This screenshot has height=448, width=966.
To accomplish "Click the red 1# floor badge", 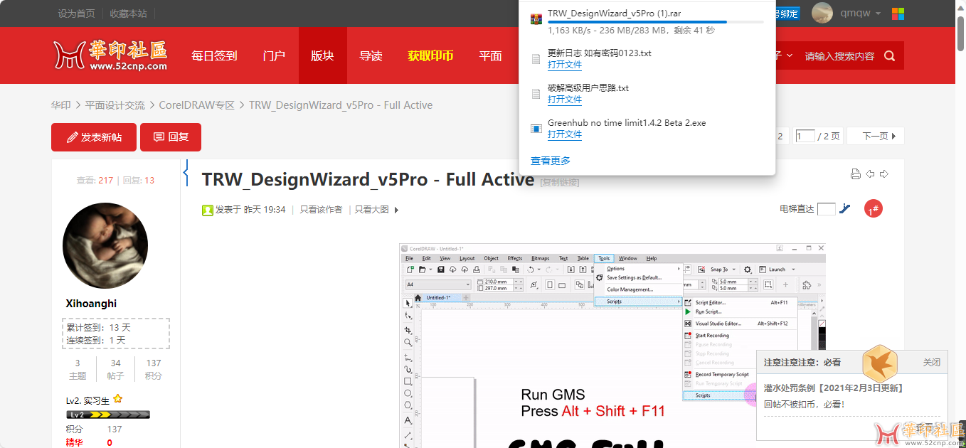I will tap(874, 209).
